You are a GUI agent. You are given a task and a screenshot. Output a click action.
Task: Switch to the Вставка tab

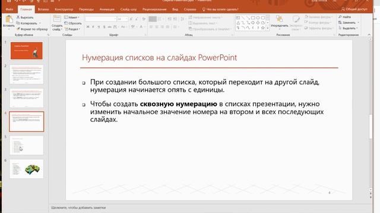coord(43,9)
